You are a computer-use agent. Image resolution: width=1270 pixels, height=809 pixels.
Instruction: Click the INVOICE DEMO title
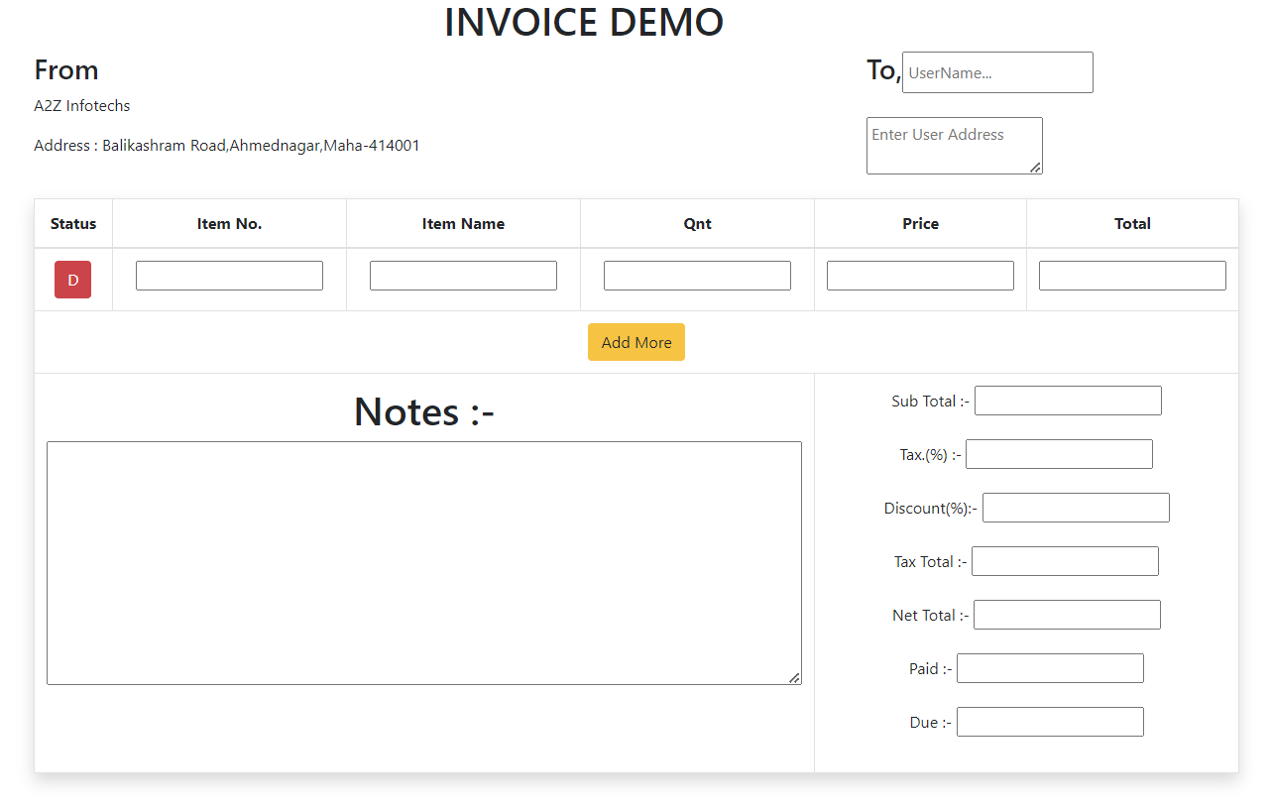click(x=585, y=22)
